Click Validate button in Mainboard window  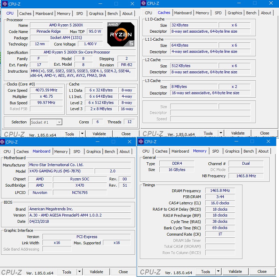tap(96, 272)
